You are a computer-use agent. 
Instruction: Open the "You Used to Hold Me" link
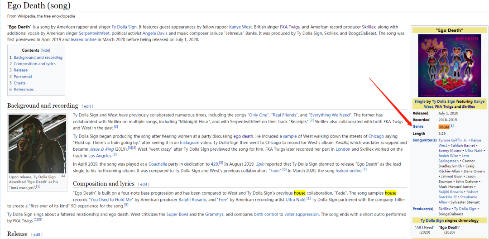(x=111, y=200)
